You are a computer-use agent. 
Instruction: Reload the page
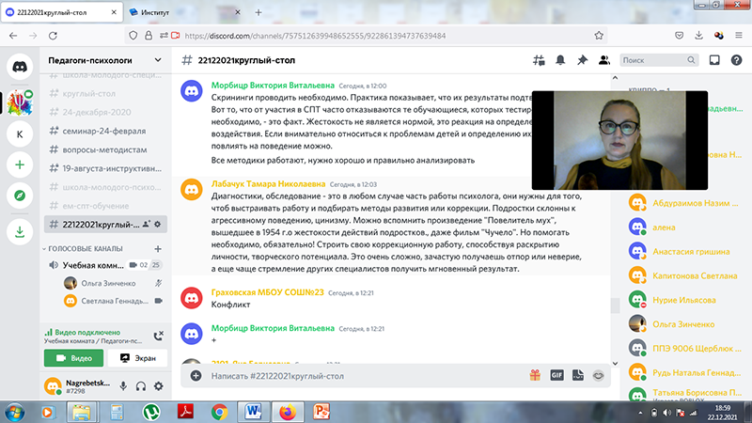(54, 36)
